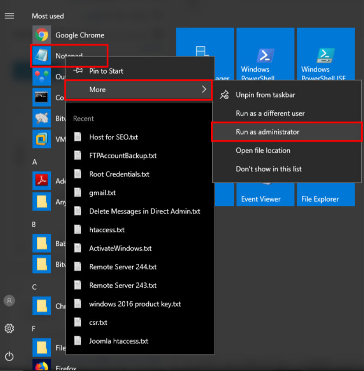Click the Windows PowerShell tile
The image size is (364, 371).
pyautogui.click(x=265, y=54)
